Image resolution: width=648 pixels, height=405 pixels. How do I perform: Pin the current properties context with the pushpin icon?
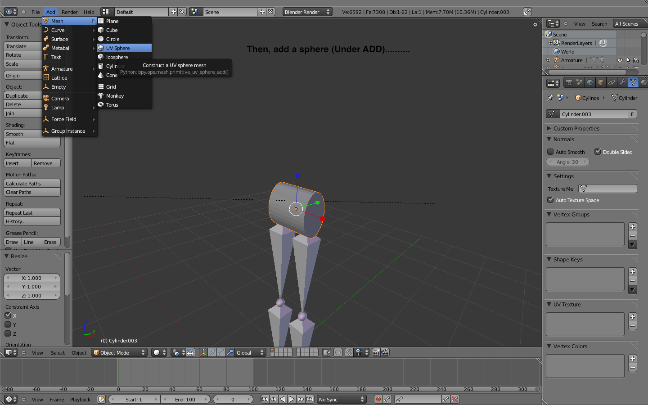tap(550, 98)
